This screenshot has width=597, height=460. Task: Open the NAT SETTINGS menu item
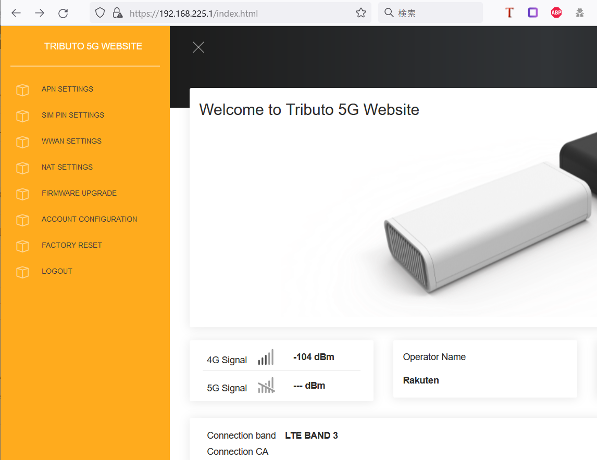pos(67,167)
